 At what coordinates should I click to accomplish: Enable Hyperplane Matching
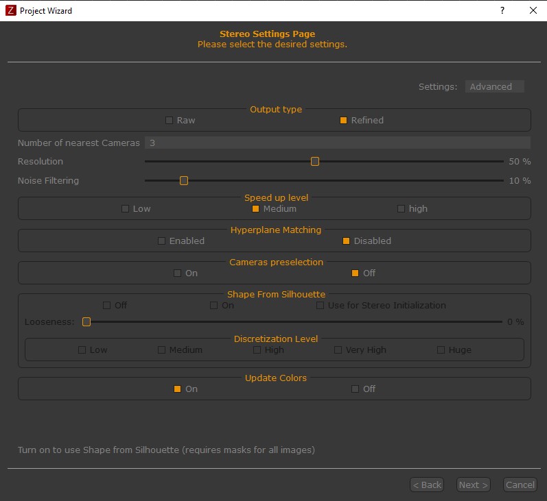[x=162, y=241]
